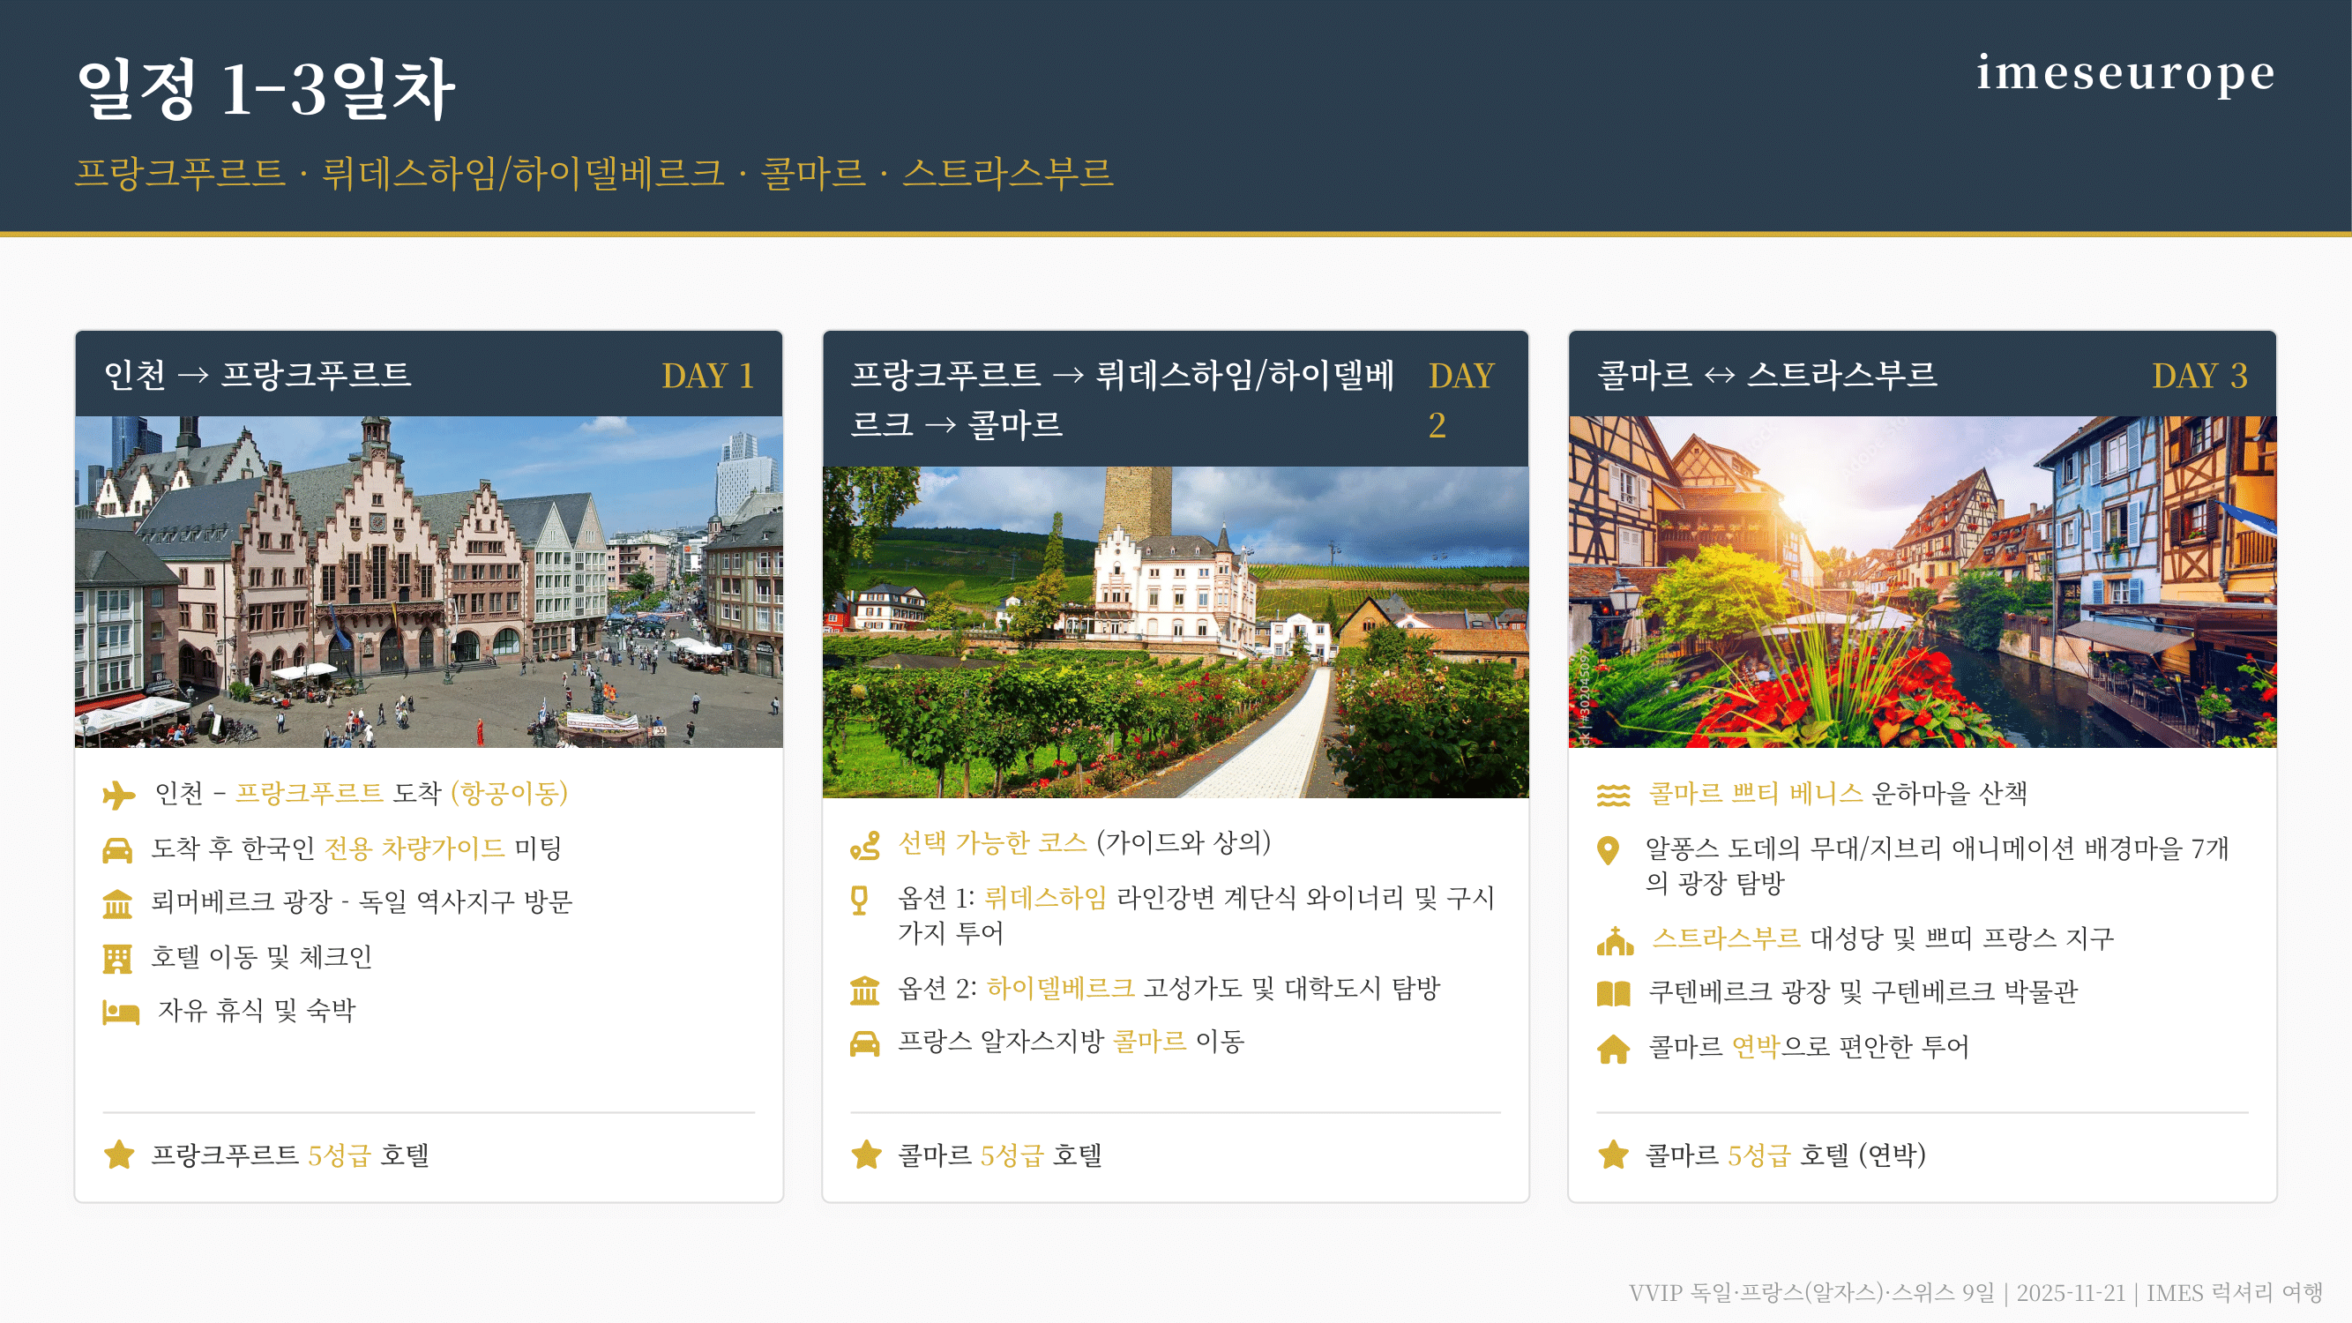Click the Frankfurt Römer square photo
Screen dimensions: 2352x1323
pos(429,581)
